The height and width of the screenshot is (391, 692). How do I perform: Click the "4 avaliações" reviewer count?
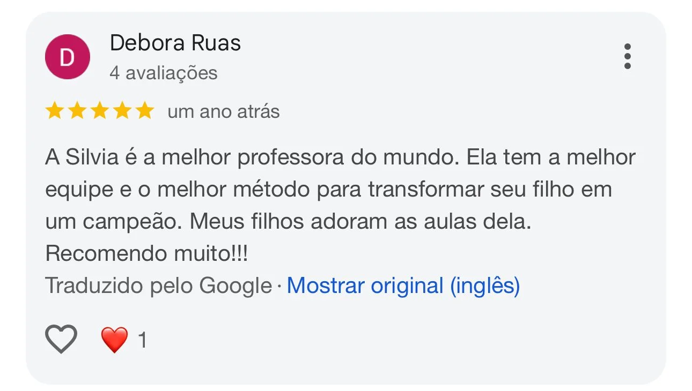coord(163,73)
